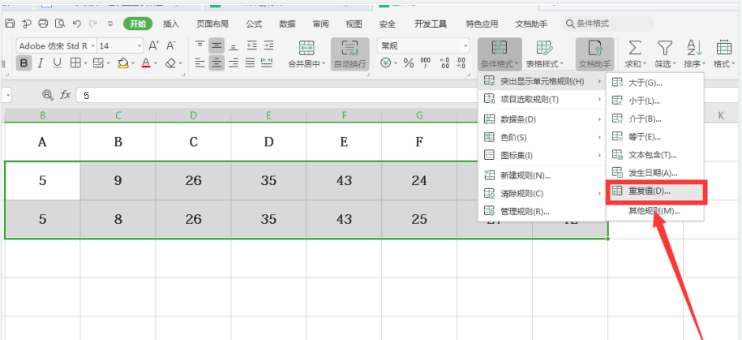742x340 pixels.
Task: Align text right
Action: pos(234,62)
